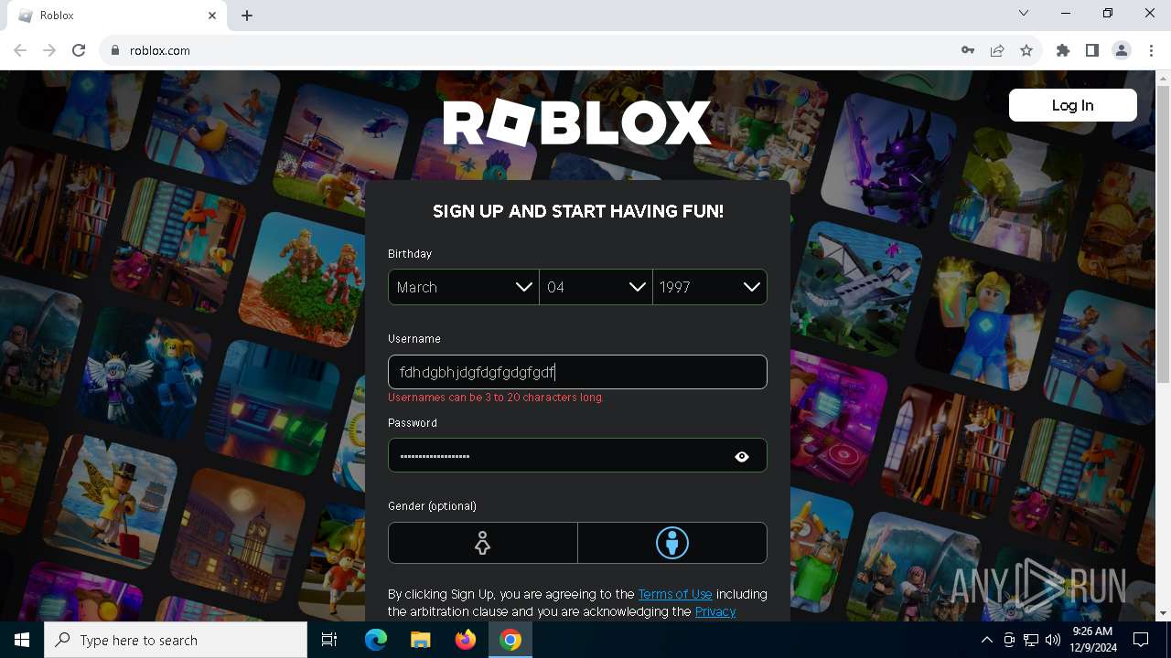Open the Windows Start menu
The width and height of the screenshot is (1171, 658).
tap(22, 640)
